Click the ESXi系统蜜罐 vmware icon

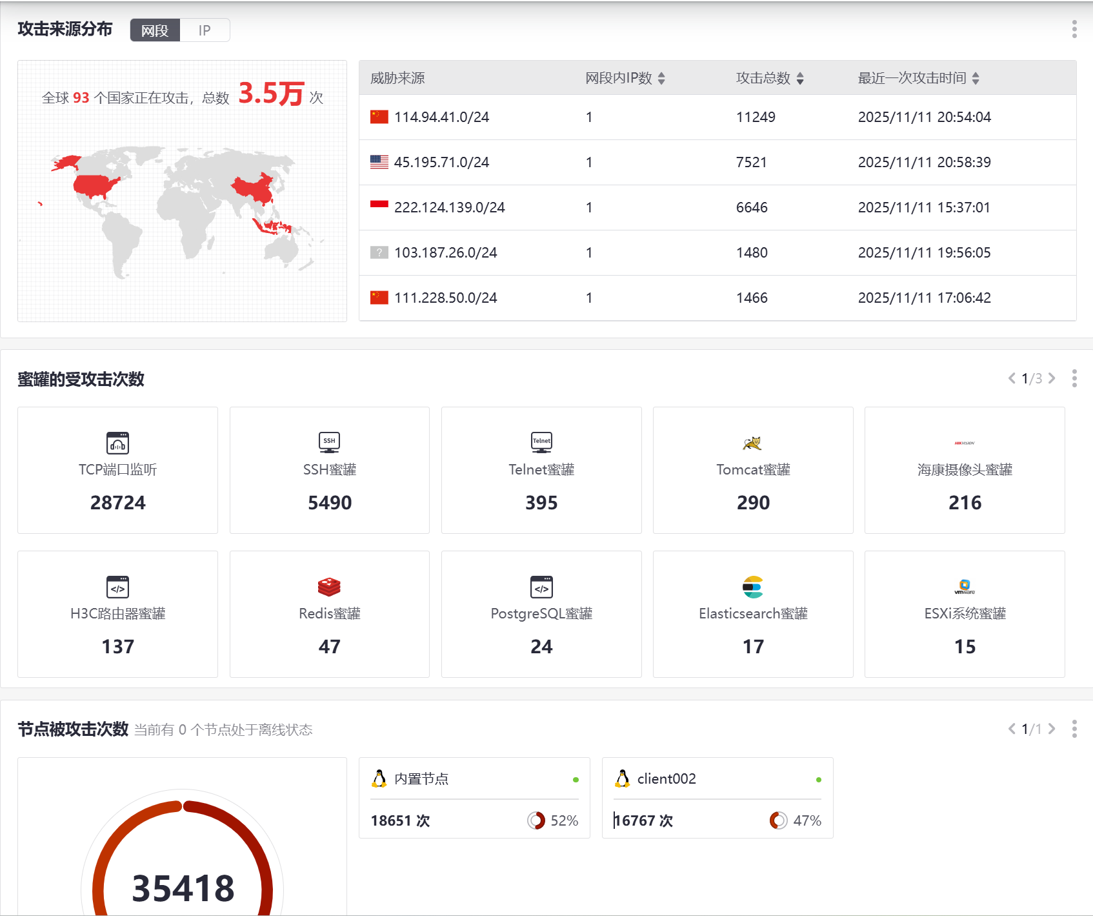965,587
